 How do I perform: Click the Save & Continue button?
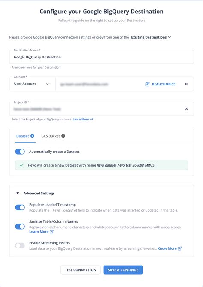click(123, 270)
